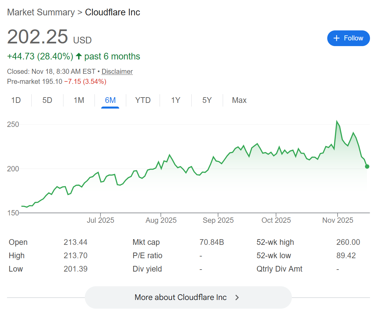The image size is (378, 321).
Task: Click the 52-wk low value 89.42
Action: pos(346,256)
